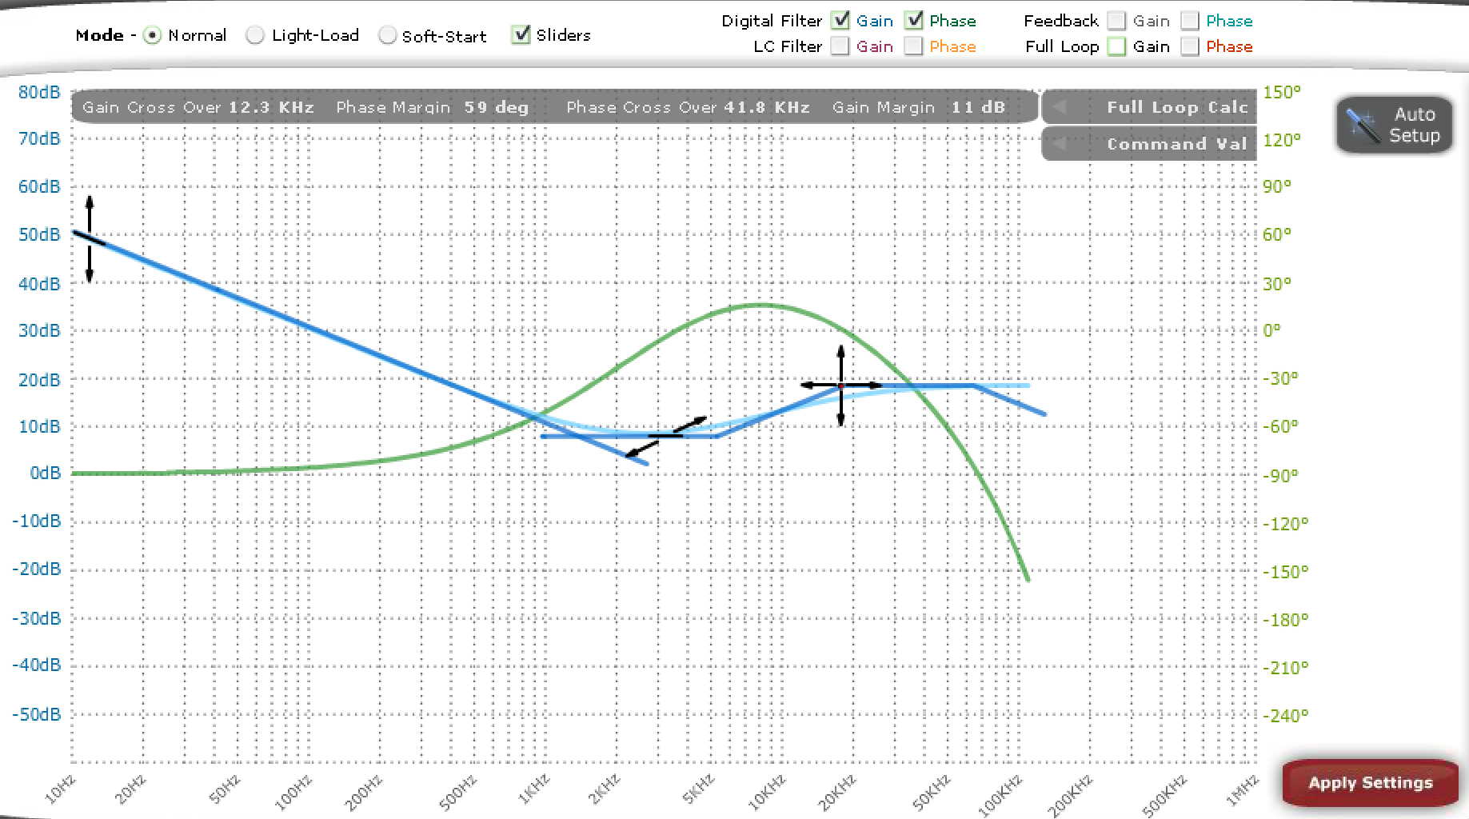1469x819 pixels.
Task: Click the 10Hz frequency axis label
Action: coord(60,789)
